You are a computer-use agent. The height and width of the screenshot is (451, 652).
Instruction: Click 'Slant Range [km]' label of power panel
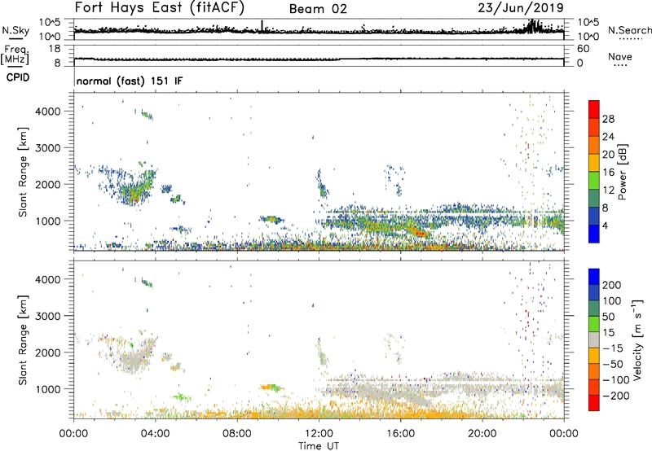(23, 173)
